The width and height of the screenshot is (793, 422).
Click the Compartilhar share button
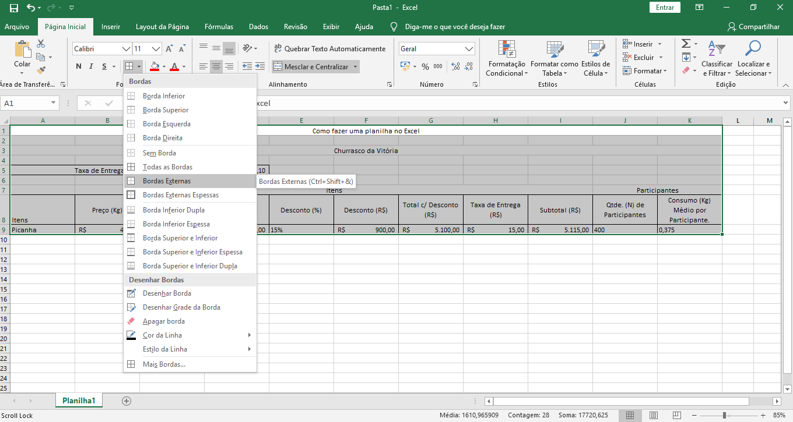tap(753, 27)
